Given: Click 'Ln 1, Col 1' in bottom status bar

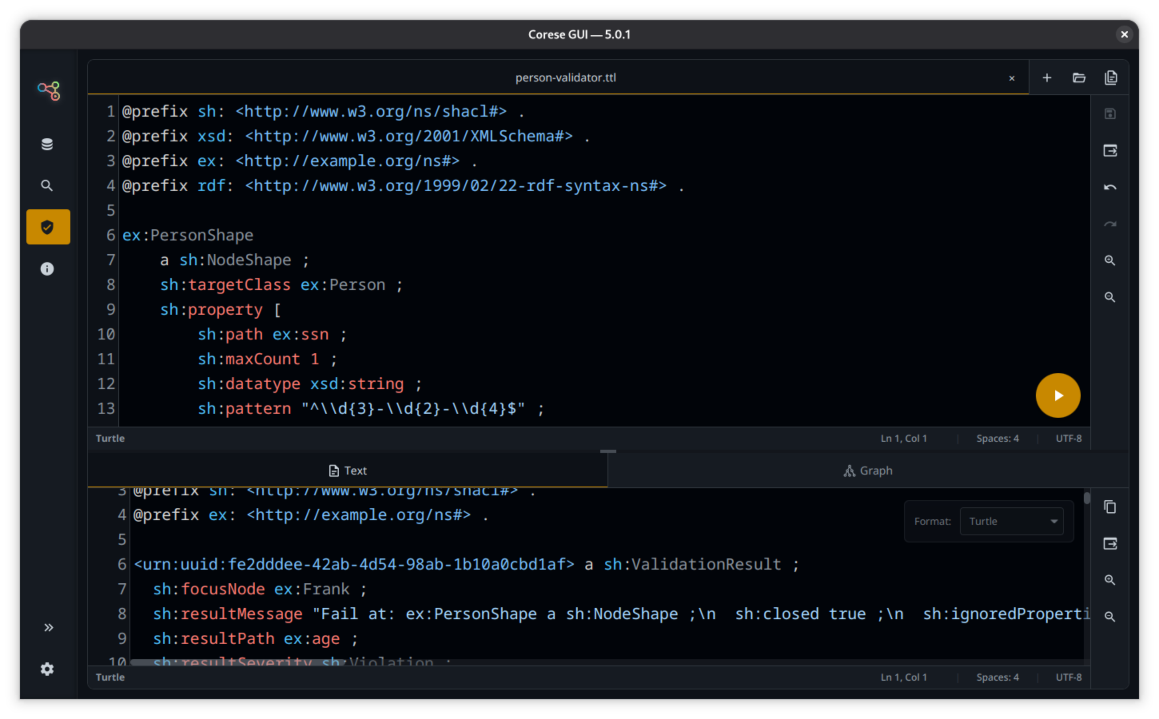Looking at the screenshot, I should [904, 677].
